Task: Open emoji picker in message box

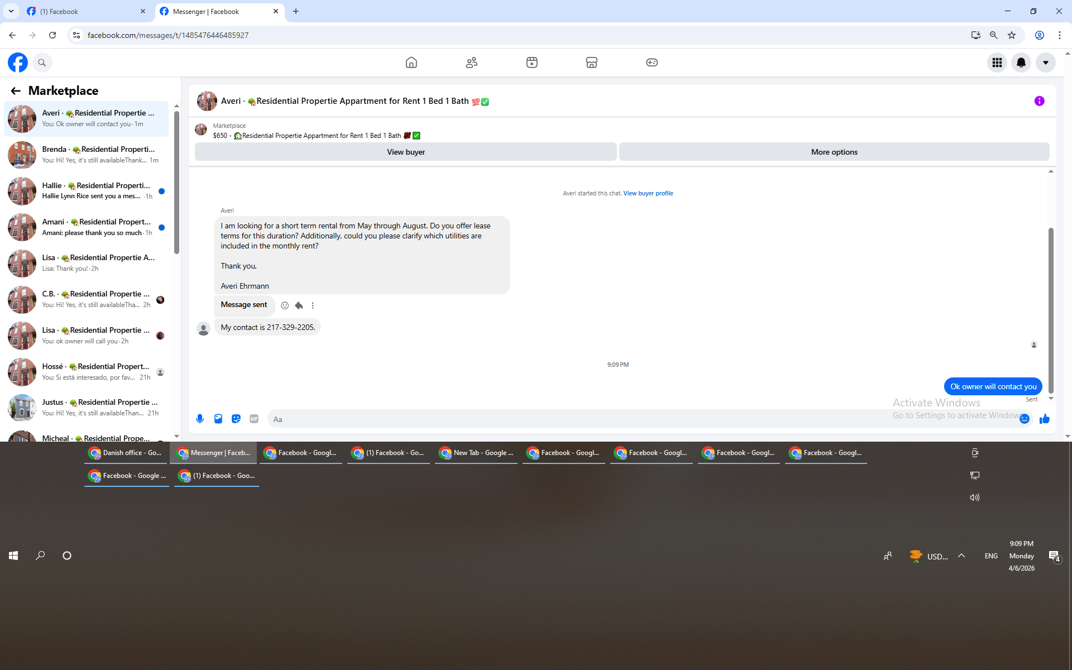Action: (x=1025, y=419)
